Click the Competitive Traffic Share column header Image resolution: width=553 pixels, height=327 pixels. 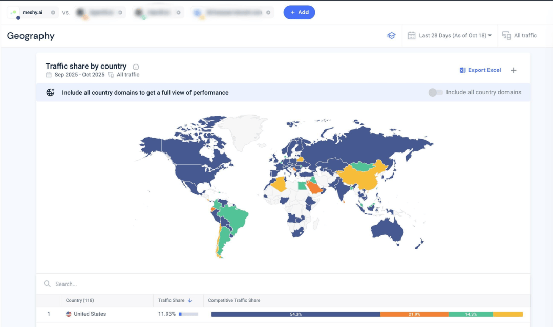coord(234,301)
